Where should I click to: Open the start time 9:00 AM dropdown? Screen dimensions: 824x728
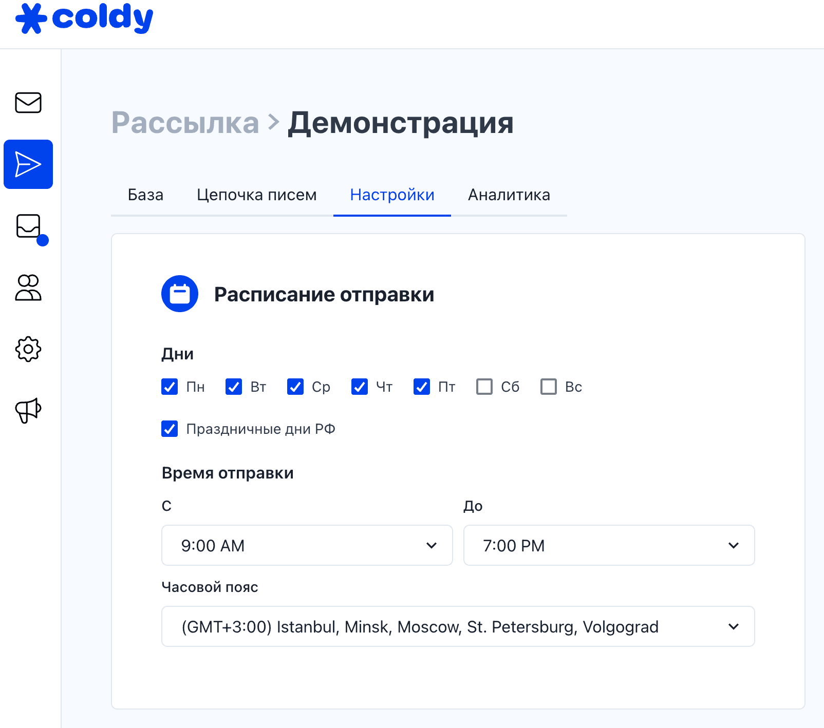(307, 545)
